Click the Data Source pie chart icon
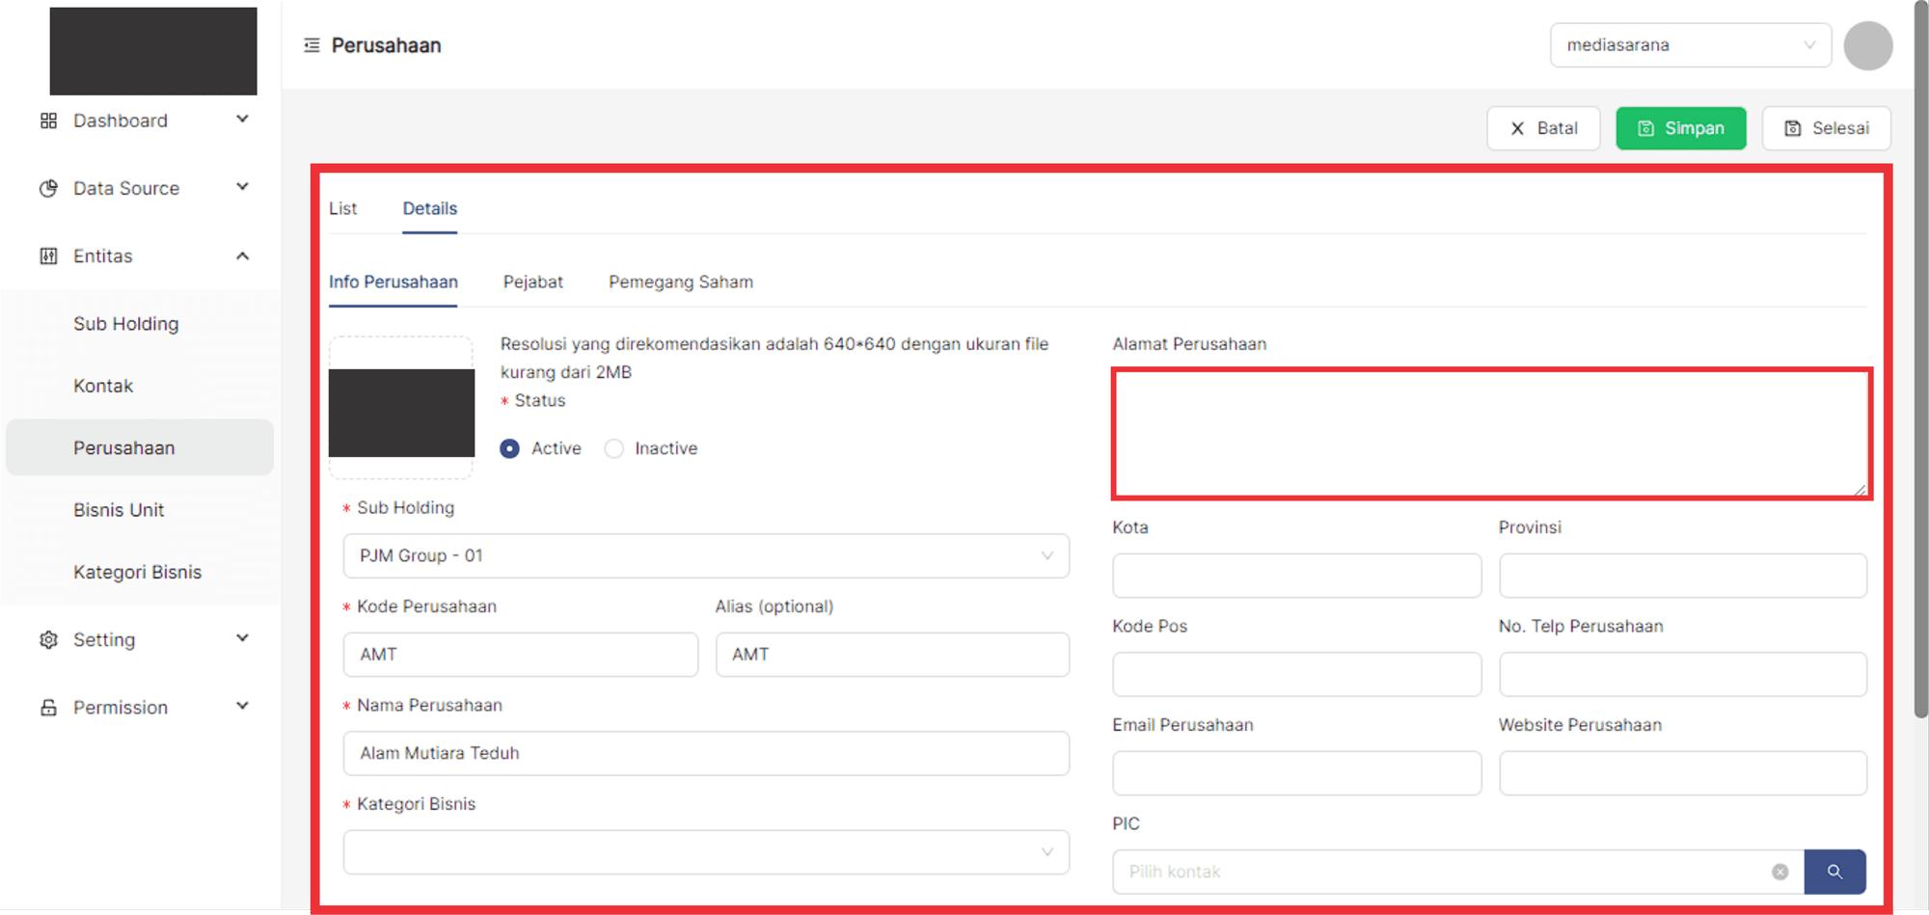 pos(48,188)
